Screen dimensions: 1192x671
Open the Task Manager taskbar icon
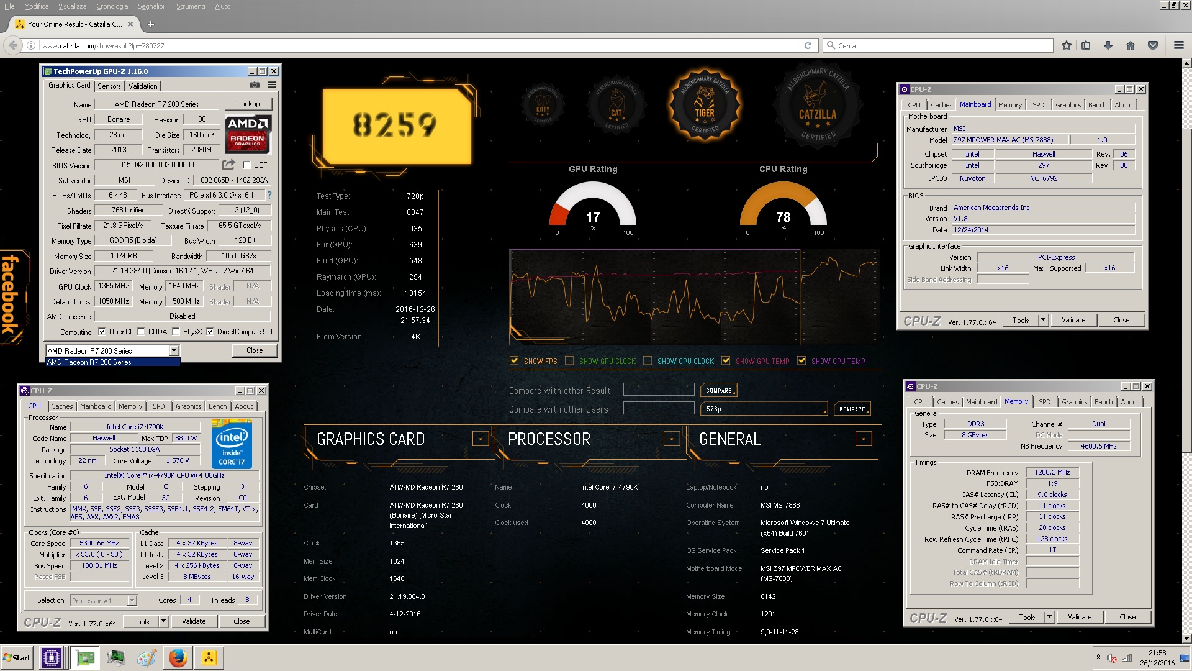click(115, 657)
